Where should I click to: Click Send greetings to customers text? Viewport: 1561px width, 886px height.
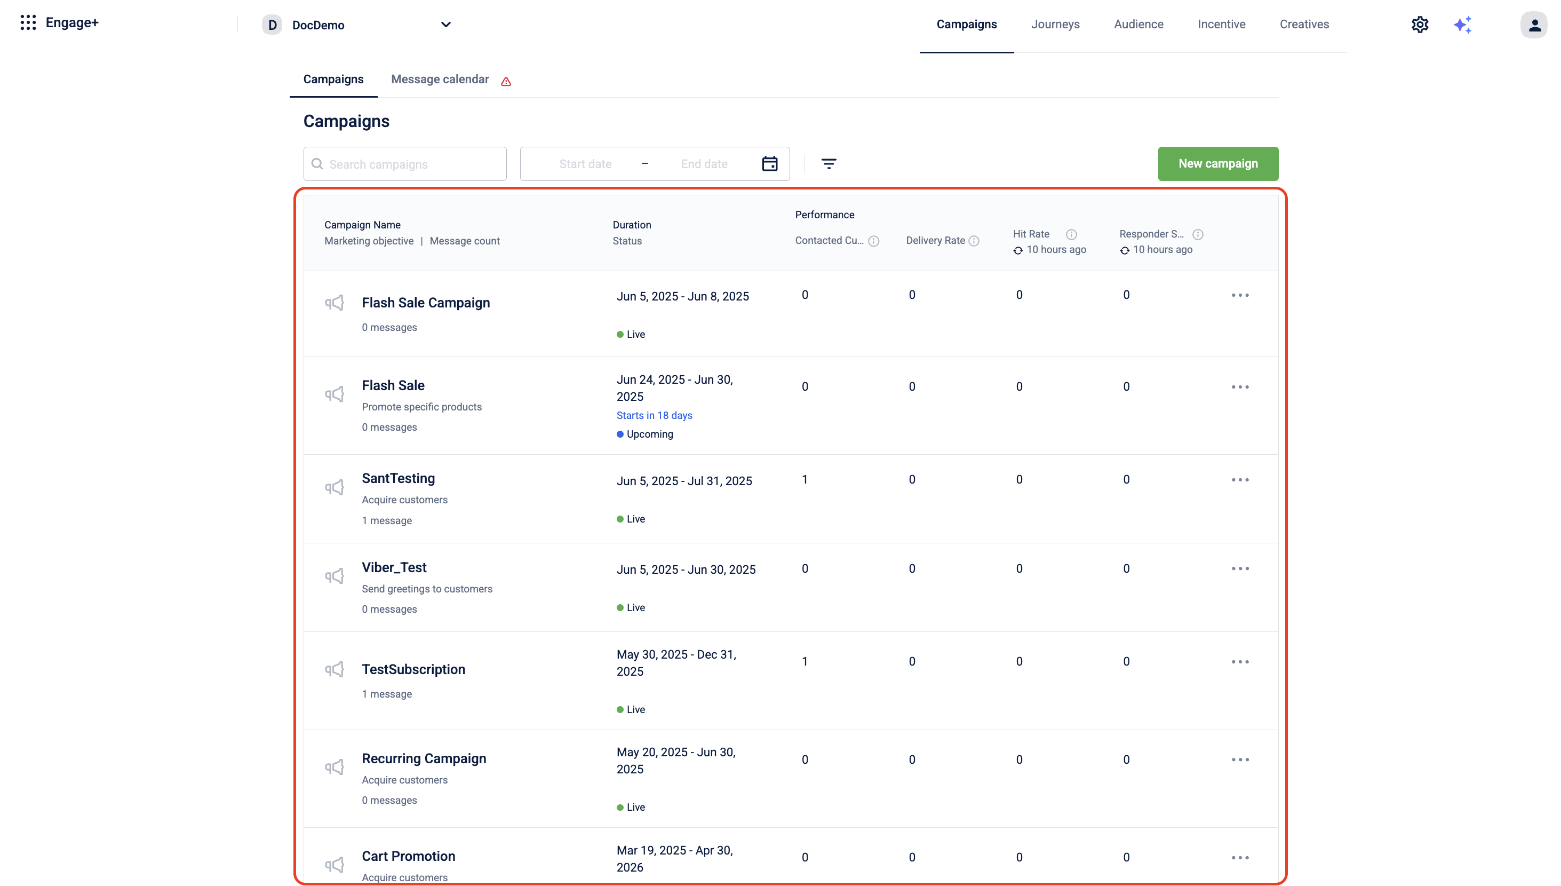click(x=427, y=589)
